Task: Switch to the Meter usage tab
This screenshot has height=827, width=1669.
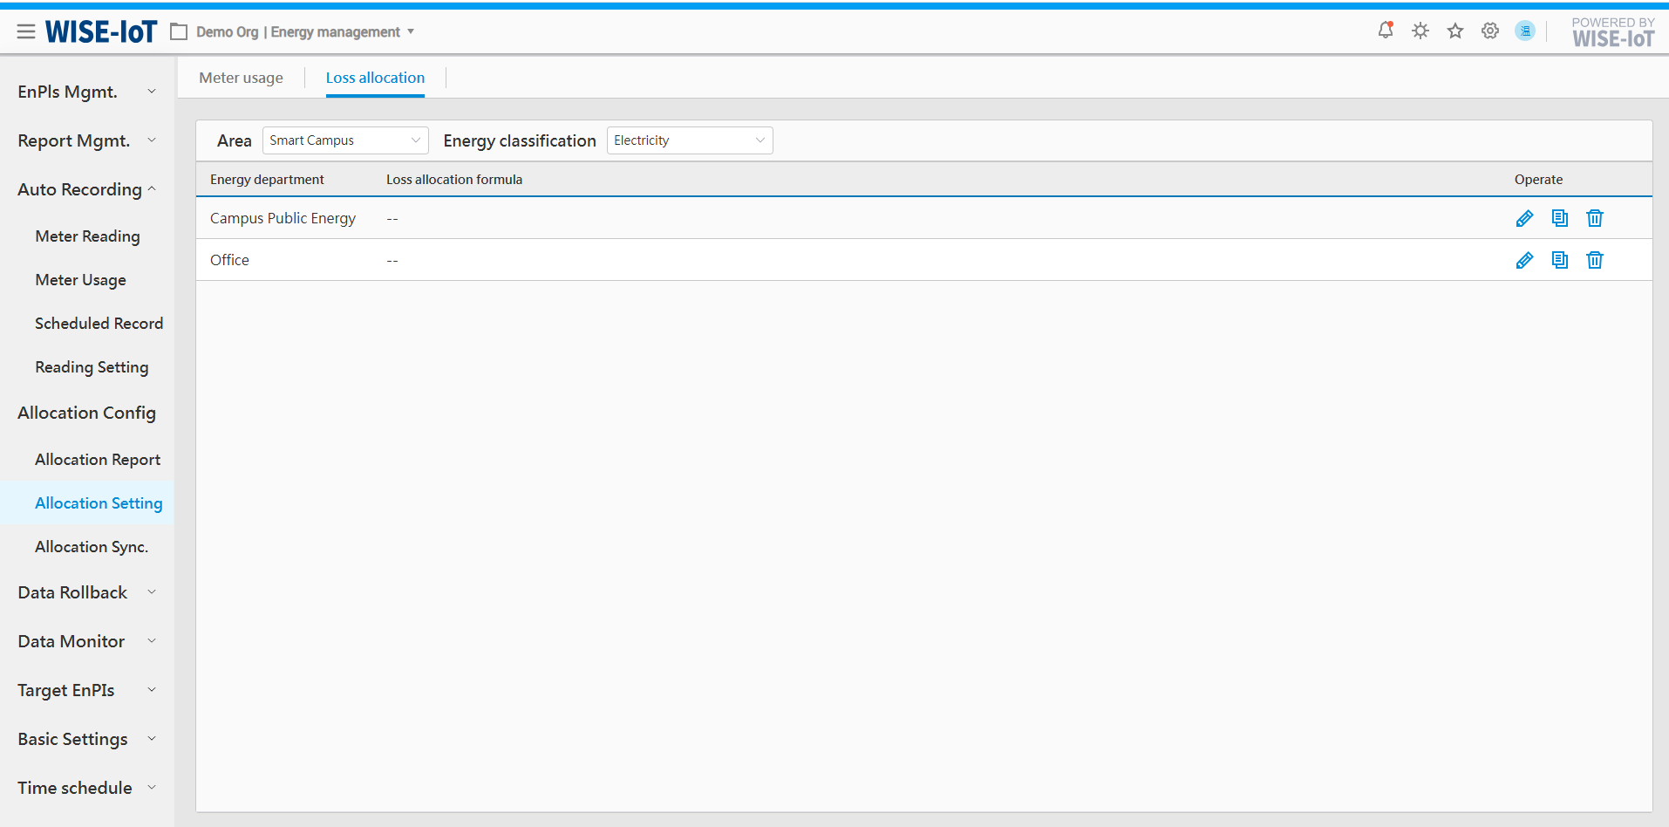Action: (241, 78)
